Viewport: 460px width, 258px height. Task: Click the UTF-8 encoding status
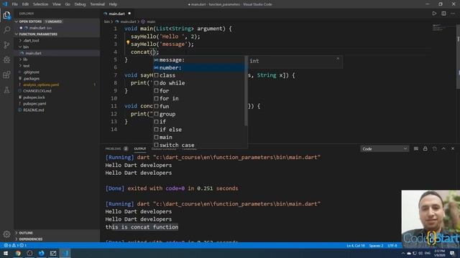[392, 246]
